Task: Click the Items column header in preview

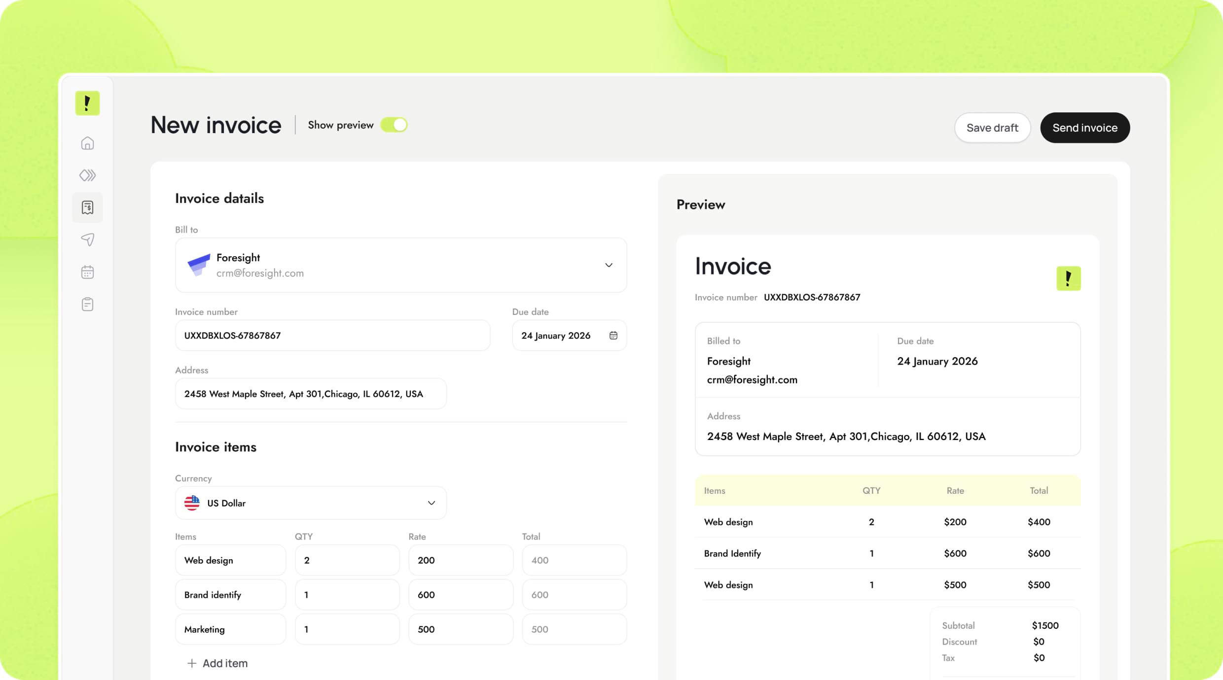Action: click(715, 491)
